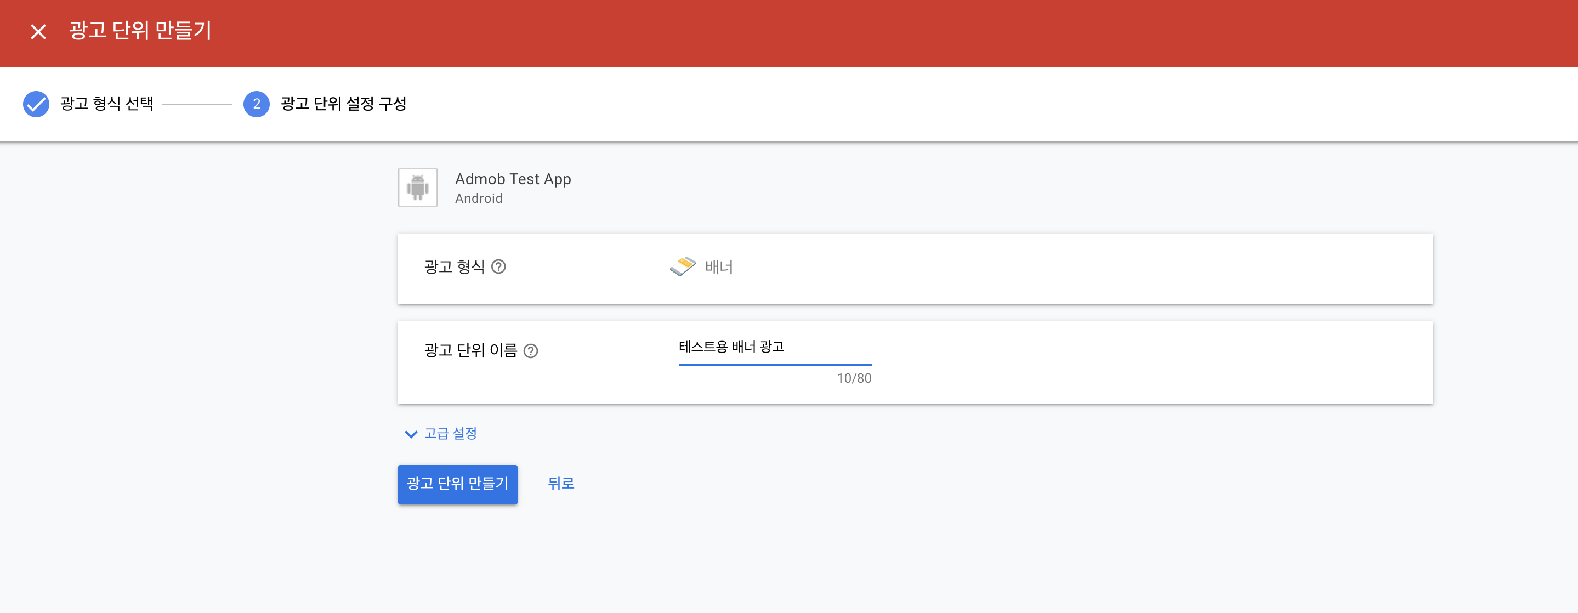Click the ad unit name input field

coord(774,347)
